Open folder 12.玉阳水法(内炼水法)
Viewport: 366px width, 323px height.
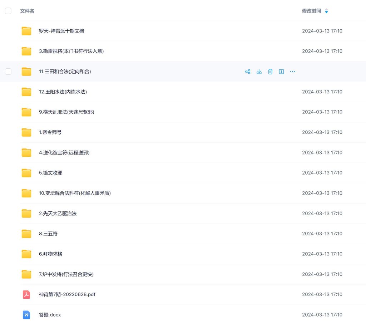coord(63,92)
